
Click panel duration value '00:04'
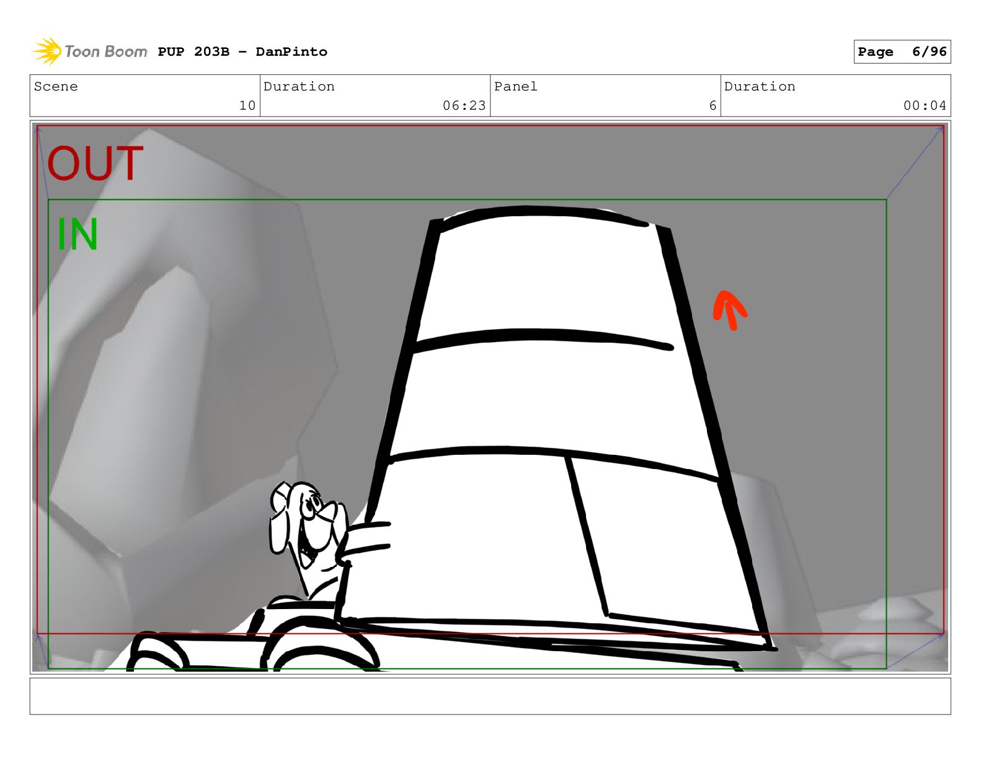click(925, 106)
